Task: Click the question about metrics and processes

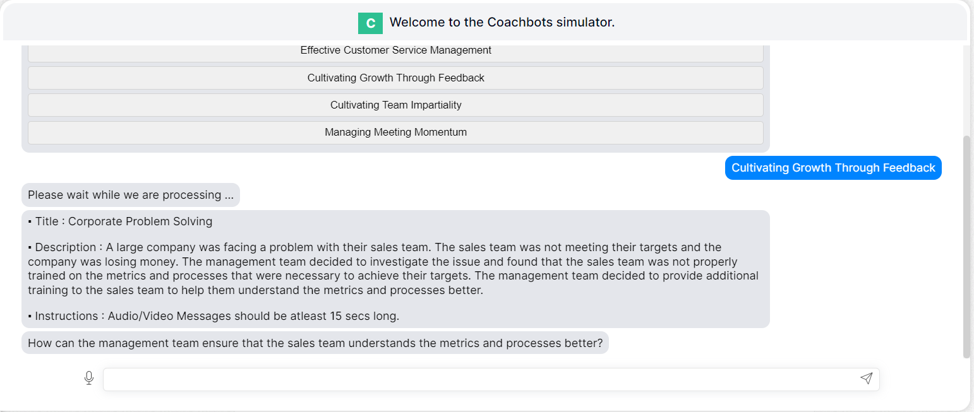Action: tap(315, 343)
